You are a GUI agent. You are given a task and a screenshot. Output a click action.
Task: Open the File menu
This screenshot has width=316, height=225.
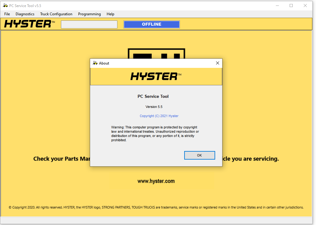(x=7, y=14)
